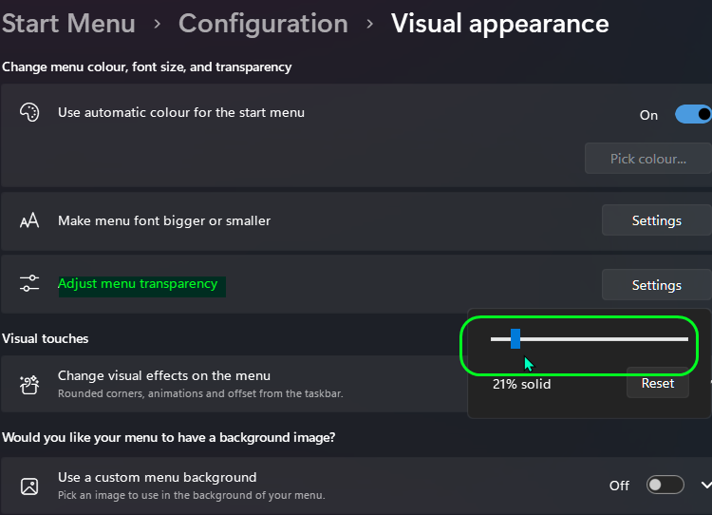Click Change visual effects on the menu
Viewport: 712px width, 515px height.
pyautogui.click(x=164, y=375)
